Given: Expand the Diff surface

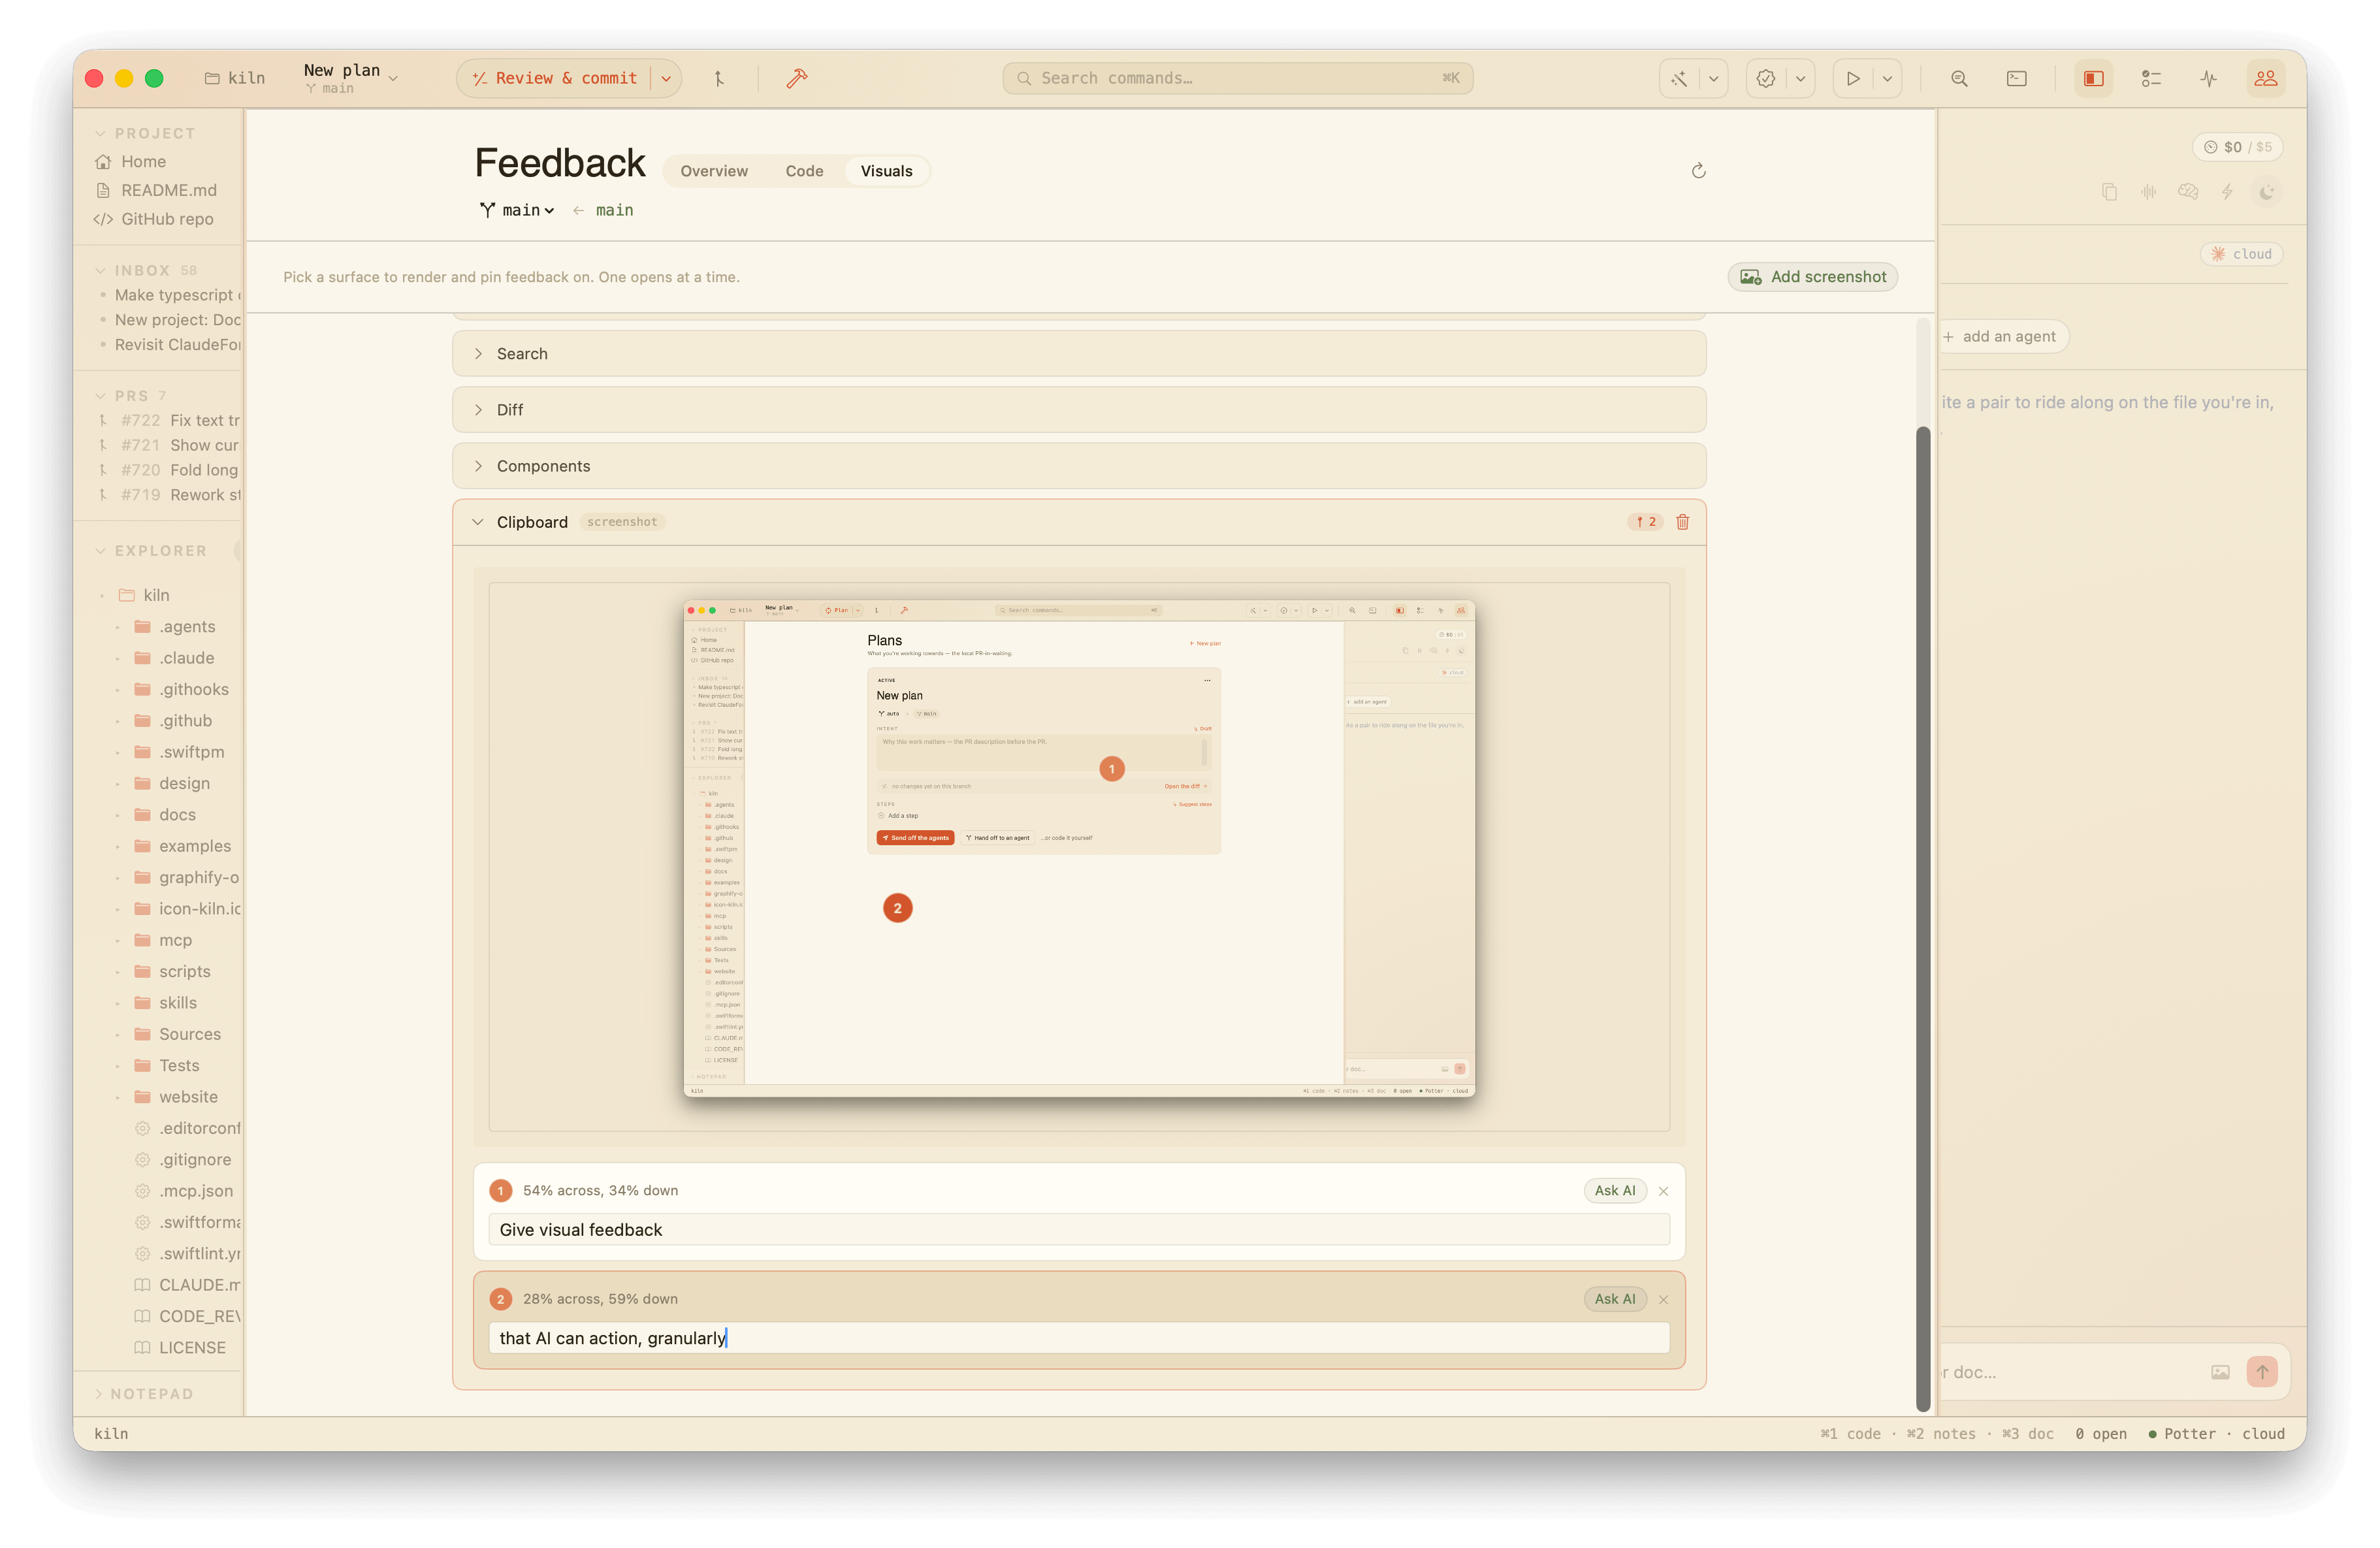Looking at the screenshot, I should point(1079,410).
